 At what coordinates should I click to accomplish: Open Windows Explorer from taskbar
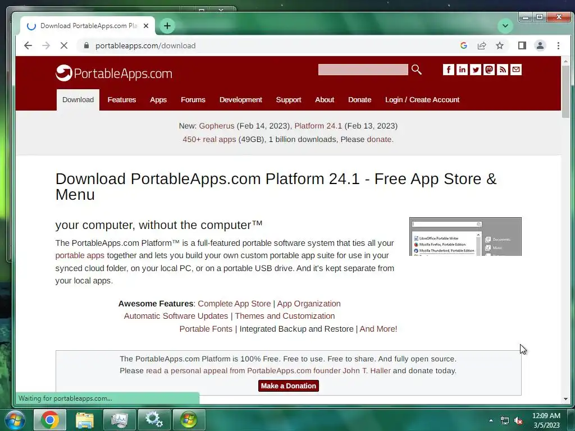point(85,420)
